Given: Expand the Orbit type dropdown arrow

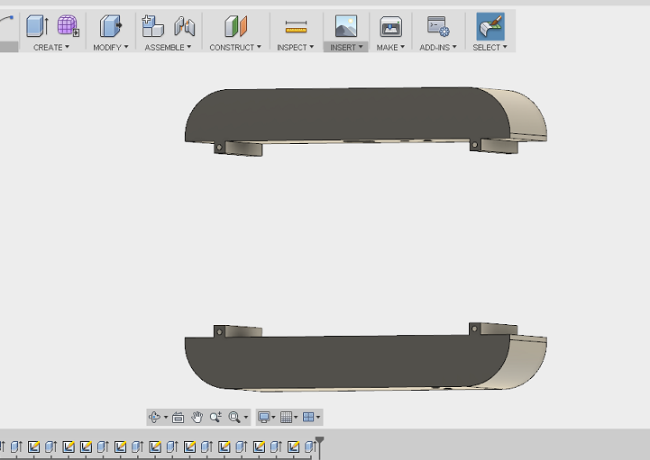Looking at the screenshot, I should [x=166, y=418].
